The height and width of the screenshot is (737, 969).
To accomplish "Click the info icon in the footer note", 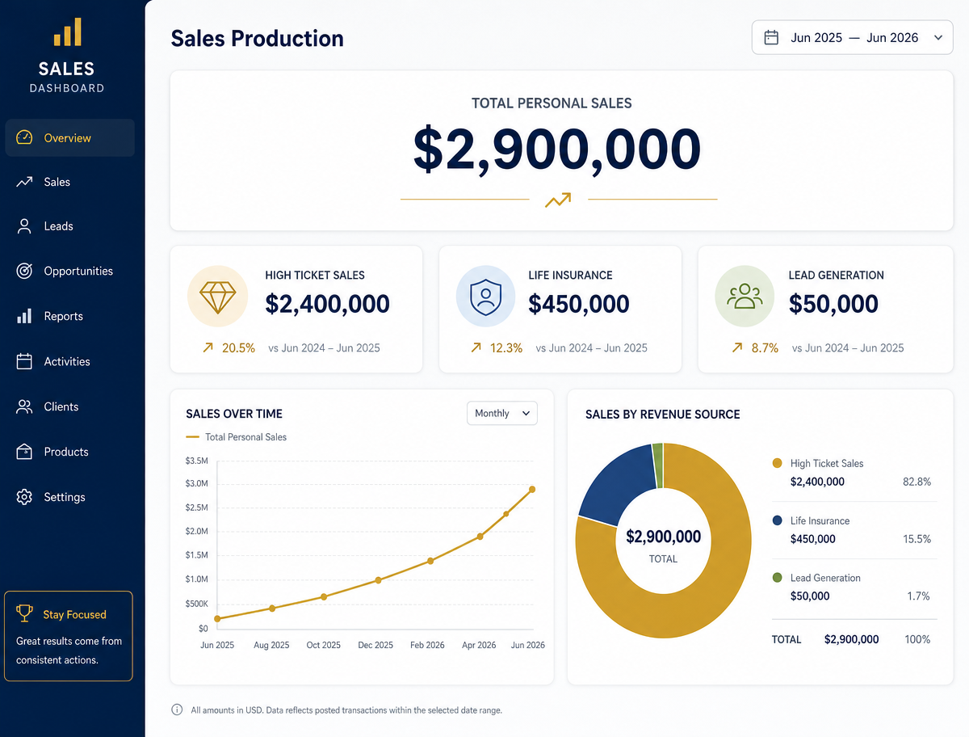I will 177,710.
